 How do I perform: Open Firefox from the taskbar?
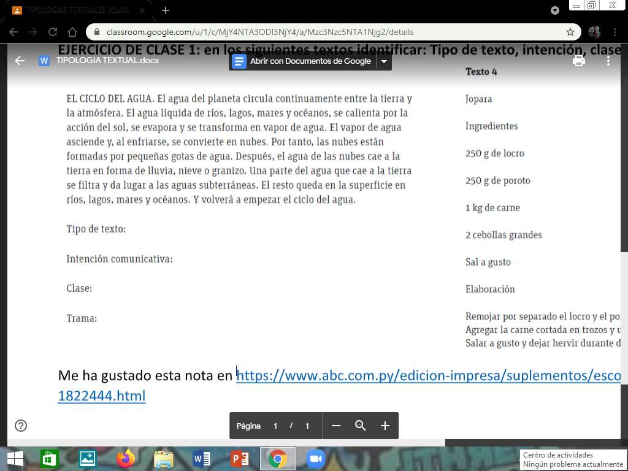tap(125, 459)
